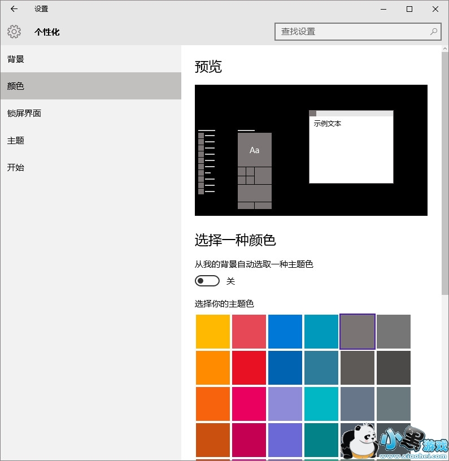Pick the orange swatch in second row

[213, 368]
